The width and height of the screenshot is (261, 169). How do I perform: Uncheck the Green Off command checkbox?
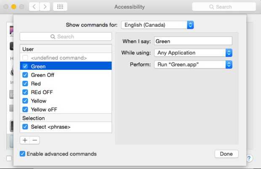pyautogui.click(x=25, y=75)
